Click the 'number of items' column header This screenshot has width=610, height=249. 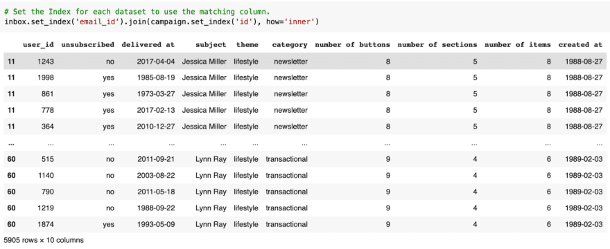517,45
